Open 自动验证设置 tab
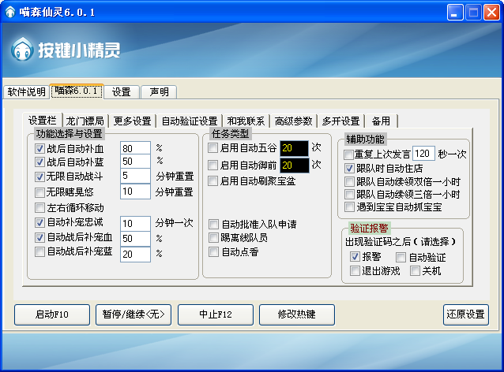504x372 pixels. 190,121
